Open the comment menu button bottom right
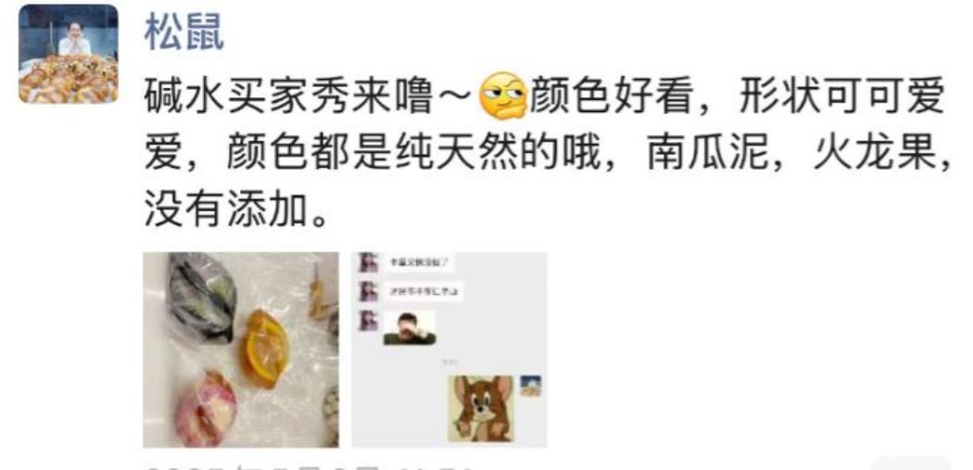973x470 pixels. 911,464
